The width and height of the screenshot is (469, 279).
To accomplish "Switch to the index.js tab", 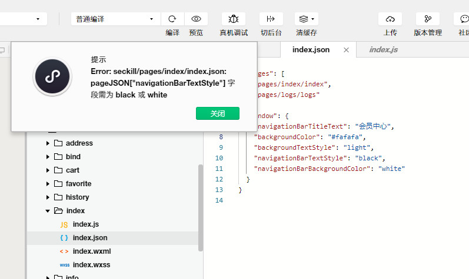I will point(383,50).
